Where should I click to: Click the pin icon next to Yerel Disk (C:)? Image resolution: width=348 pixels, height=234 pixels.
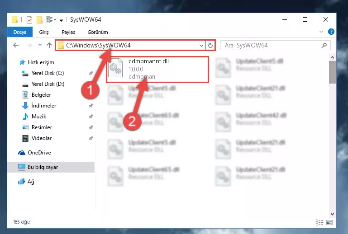[91, 73]
